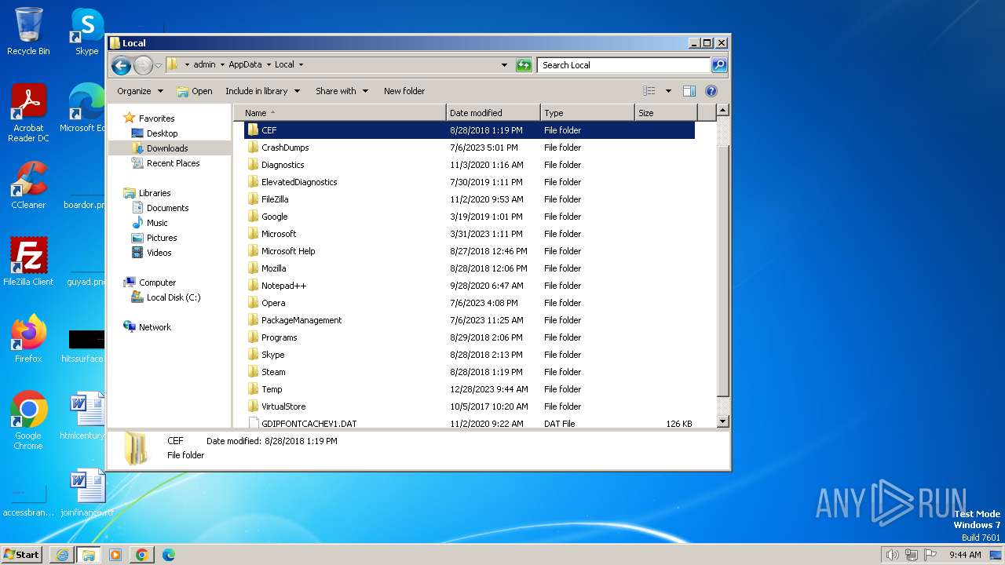The height and width of the screenshot is (565, 1005).
Task: Open the Include in library menu
Action: [x=262, y=91]
